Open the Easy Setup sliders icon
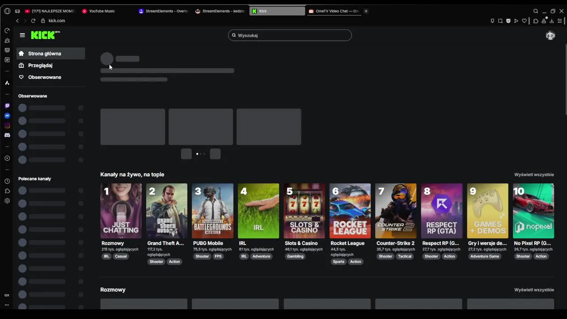Screen dimensions: 567x319 (560, 21)
